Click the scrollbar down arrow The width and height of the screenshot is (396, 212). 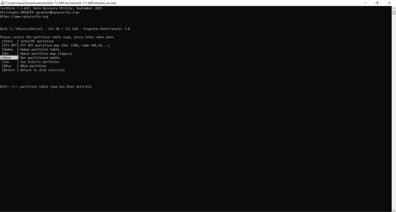(x=394, y=210)
